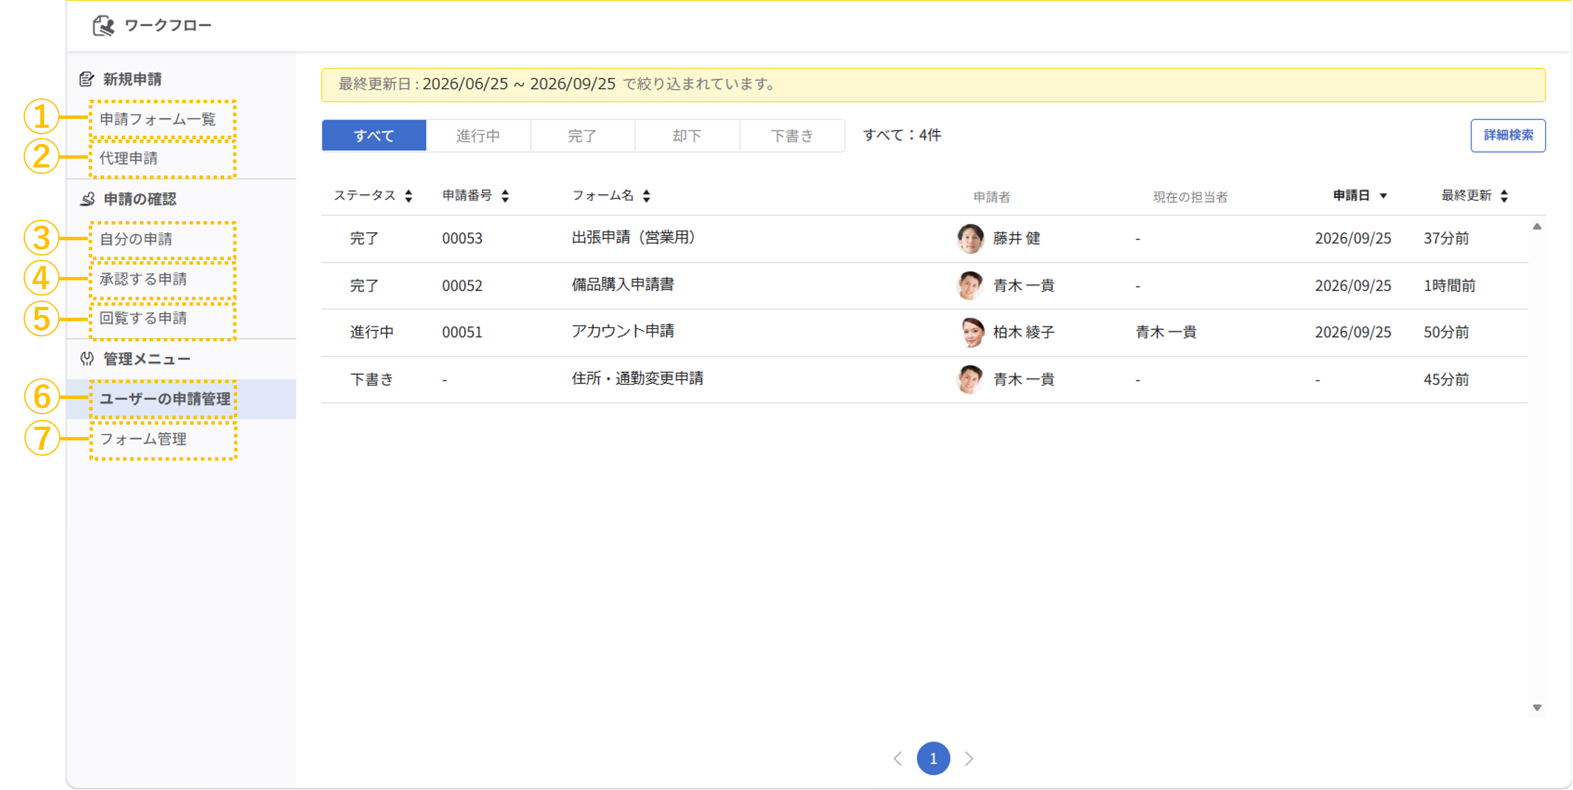
Task: Select the すべて filter tab
Action: click(x=374, y=135)
